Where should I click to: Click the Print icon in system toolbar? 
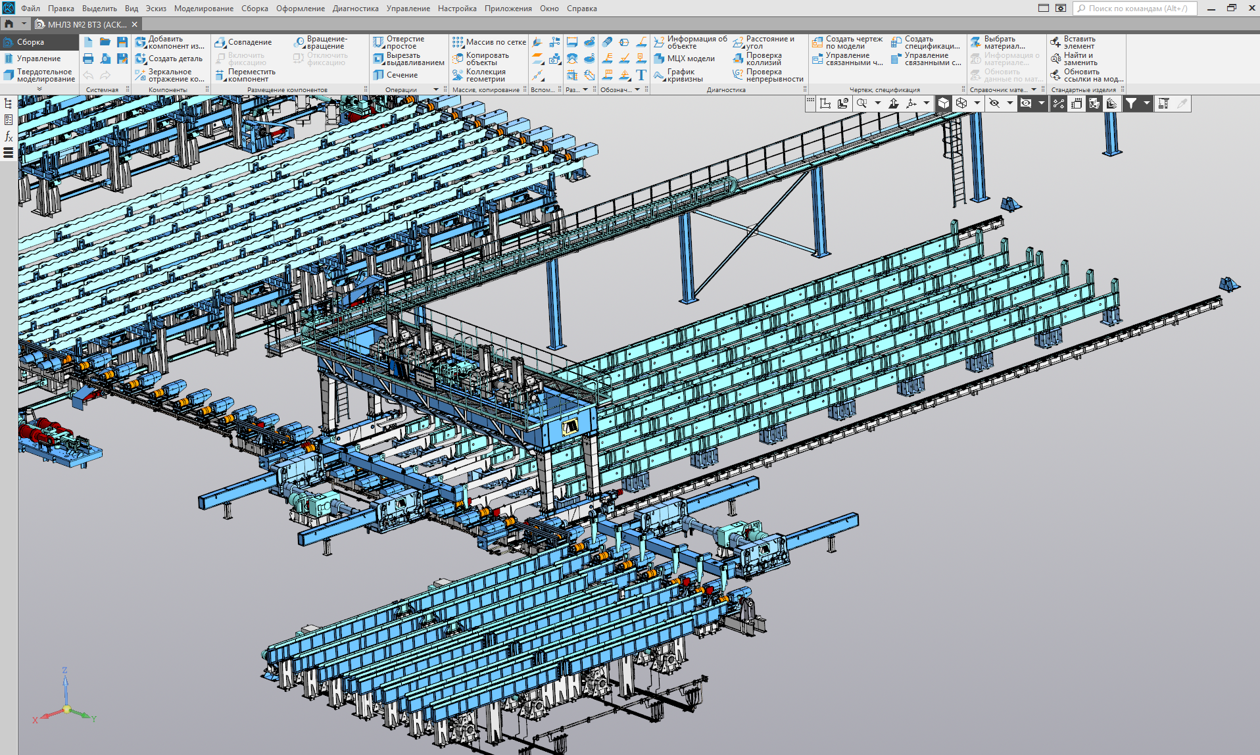[88, 59]
